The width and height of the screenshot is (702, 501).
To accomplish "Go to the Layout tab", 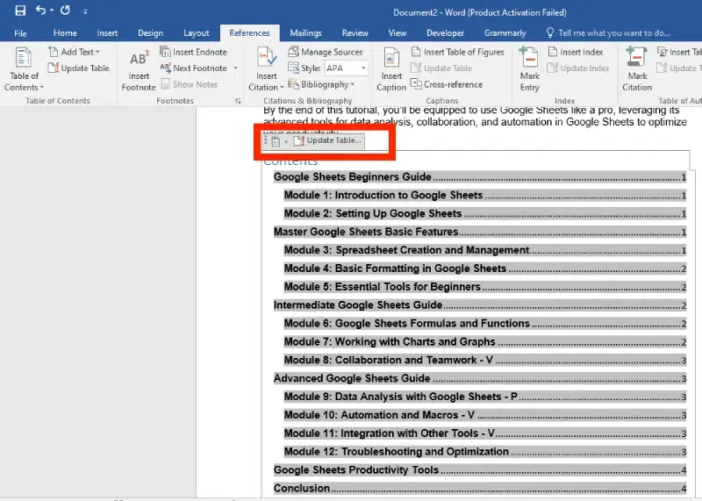I will coord(196,33).
